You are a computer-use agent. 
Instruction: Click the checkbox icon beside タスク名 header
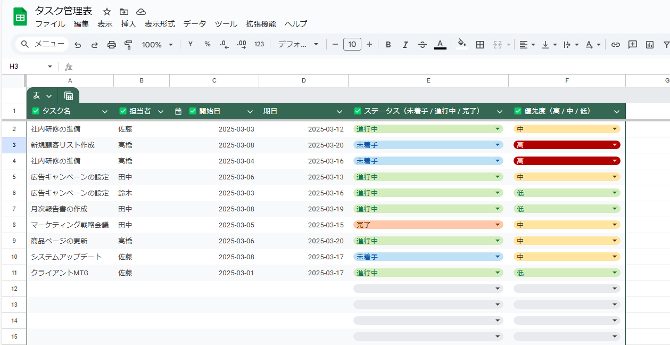point(36,111)
